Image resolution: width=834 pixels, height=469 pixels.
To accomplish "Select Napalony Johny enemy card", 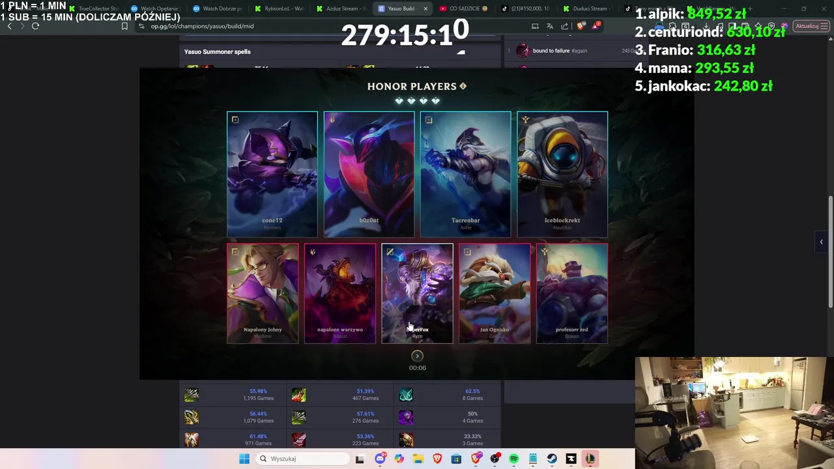I will [x=263, y=294].
